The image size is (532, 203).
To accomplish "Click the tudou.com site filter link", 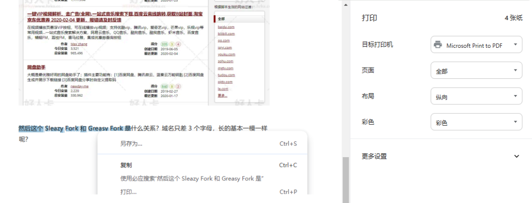I will [x=226, y=75].
